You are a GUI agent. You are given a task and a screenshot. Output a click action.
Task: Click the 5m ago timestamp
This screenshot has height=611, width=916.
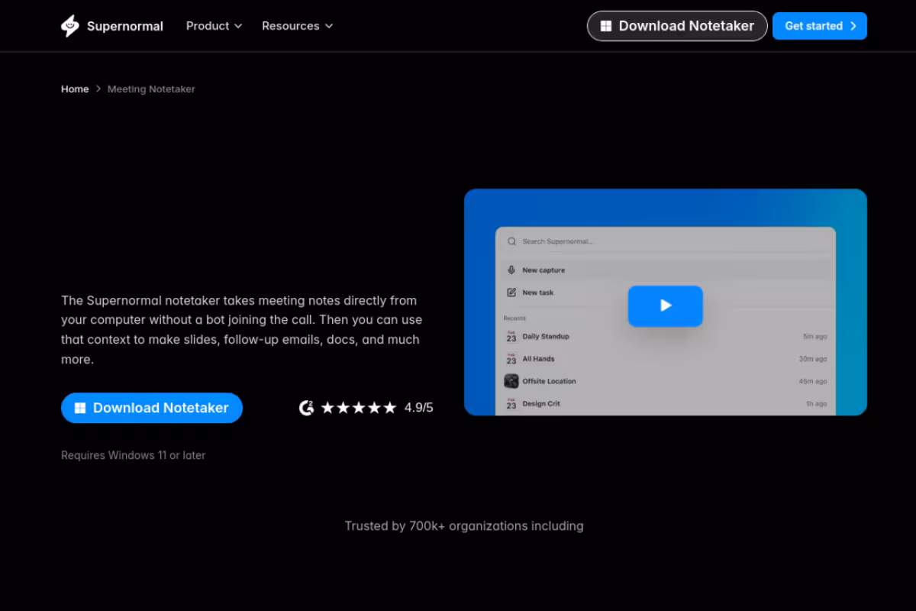pyautogui.click(x=815, y=337)
